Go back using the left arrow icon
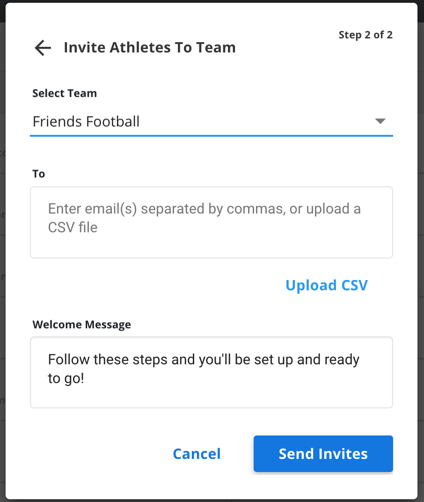This screenshot has height=502, width=424. (43, 48)
